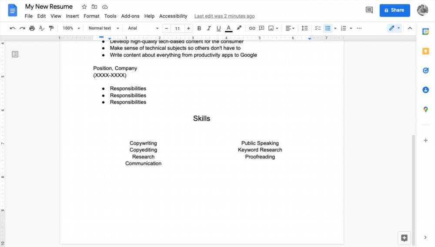Toggle italic formatting
The image size is (435, 247).
[x=209, y=28]
